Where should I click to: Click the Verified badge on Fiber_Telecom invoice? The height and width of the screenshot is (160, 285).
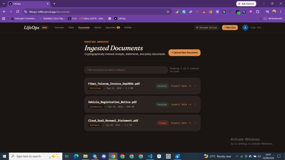(162, 86)
